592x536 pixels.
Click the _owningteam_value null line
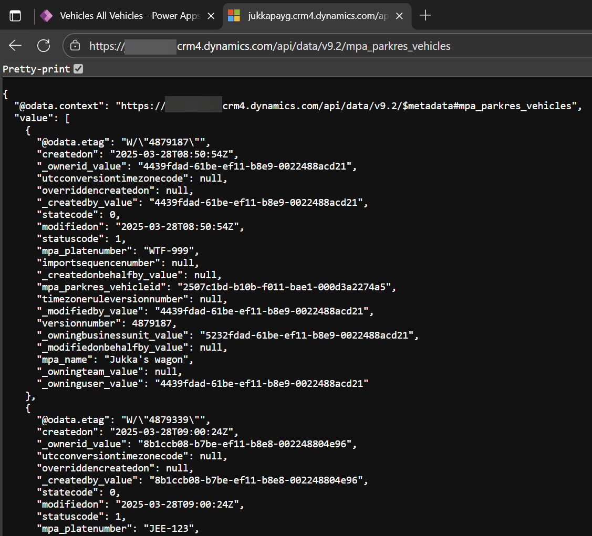click(109, 372)
